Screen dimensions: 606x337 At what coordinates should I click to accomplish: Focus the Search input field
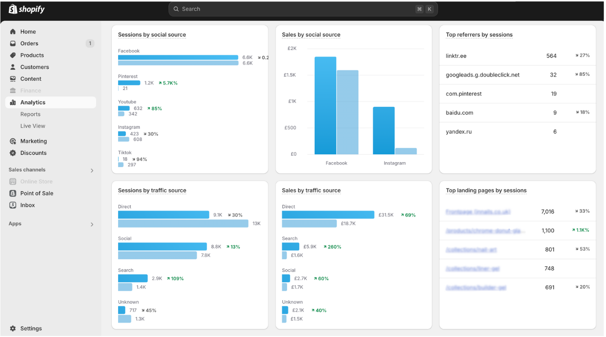[303, 9]
